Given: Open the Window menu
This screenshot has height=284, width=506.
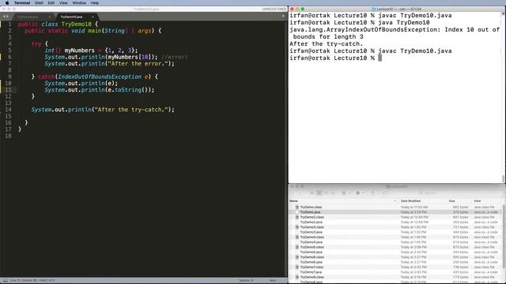Looking at the screenshot, I should (79, 3).
